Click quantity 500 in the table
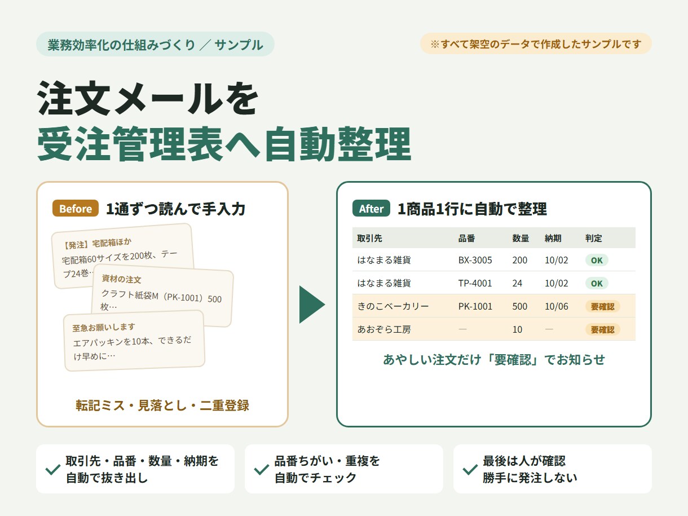 520,306
